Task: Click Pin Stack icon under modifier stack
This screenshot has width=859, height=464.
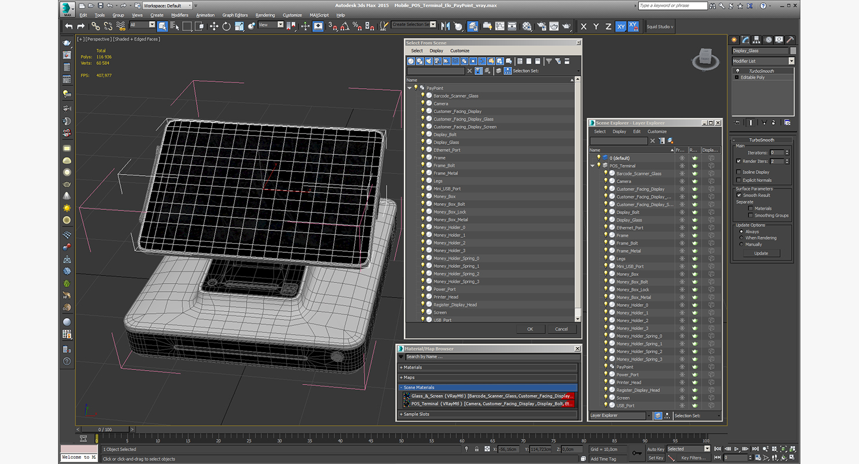Action: 737,122
